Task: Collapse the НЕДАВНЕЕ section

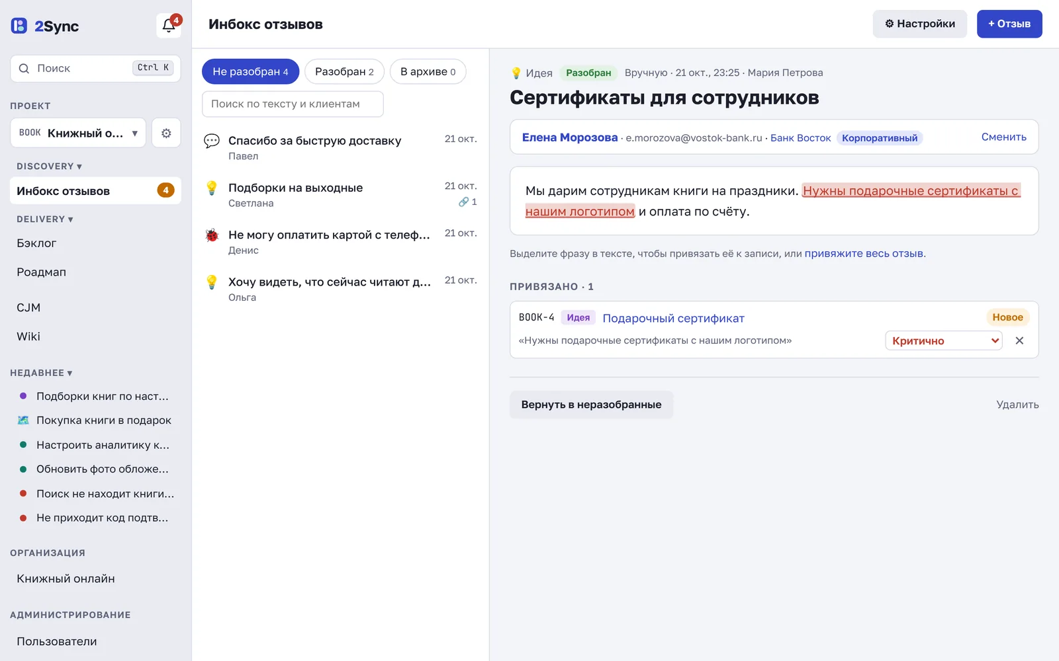Action: pyautogui.click(x=41, y=373)
